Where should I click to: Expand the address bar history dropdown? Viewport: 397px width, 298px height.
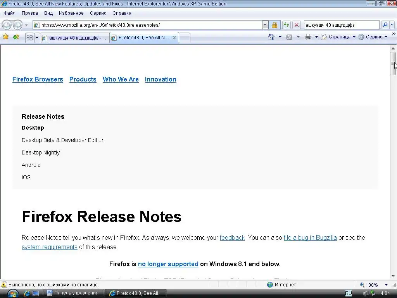(265, 25)
